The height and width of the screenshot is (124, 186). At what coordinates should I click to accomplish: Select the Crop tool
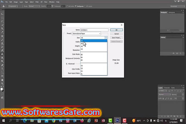pyautogui.click(x=2, y=29)
